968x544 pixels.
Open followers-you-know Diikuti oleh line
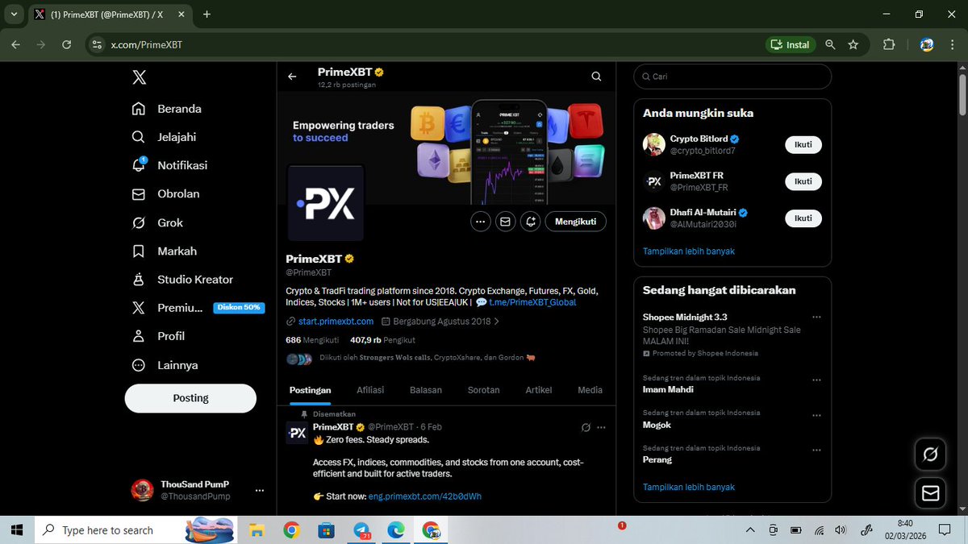[428, 358]
